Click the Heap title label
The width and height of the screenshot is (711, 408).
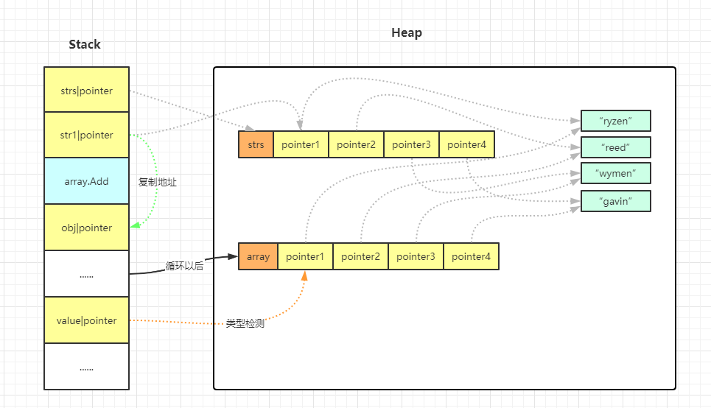click(407, 33)
